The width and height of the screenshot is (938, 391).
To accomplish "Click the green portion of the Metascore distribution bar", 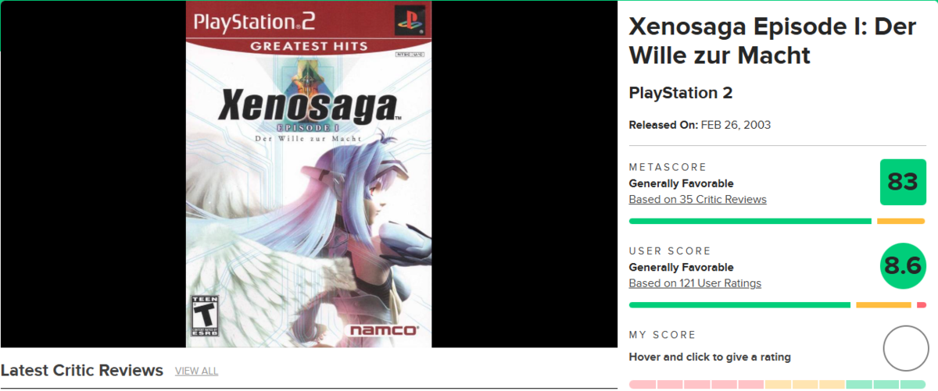I will (750, 221).
